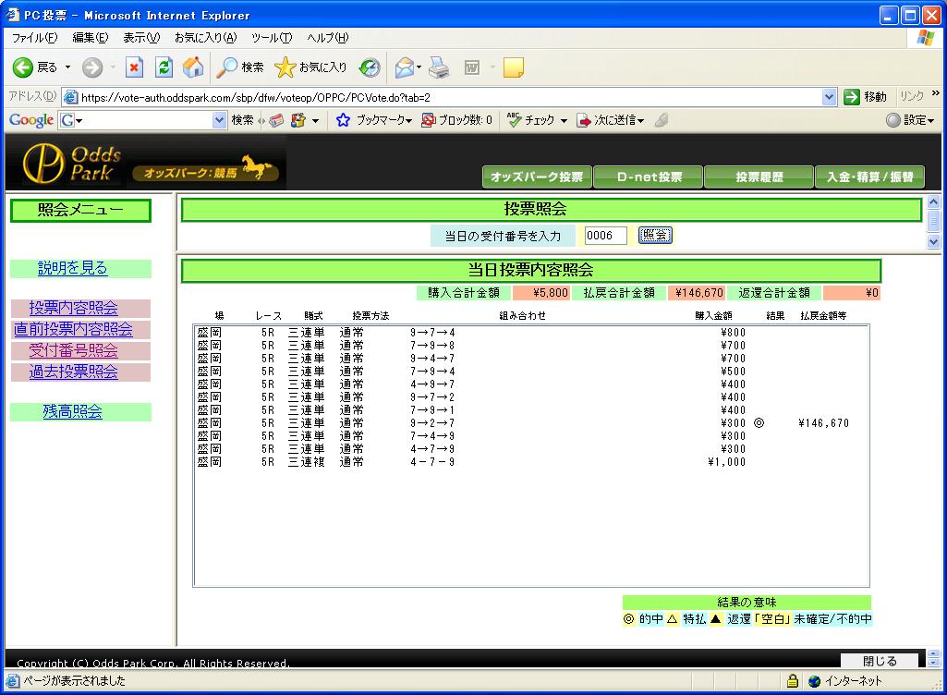Open the 編集(E) menu
947x695 pixels.
coord(90,38)
